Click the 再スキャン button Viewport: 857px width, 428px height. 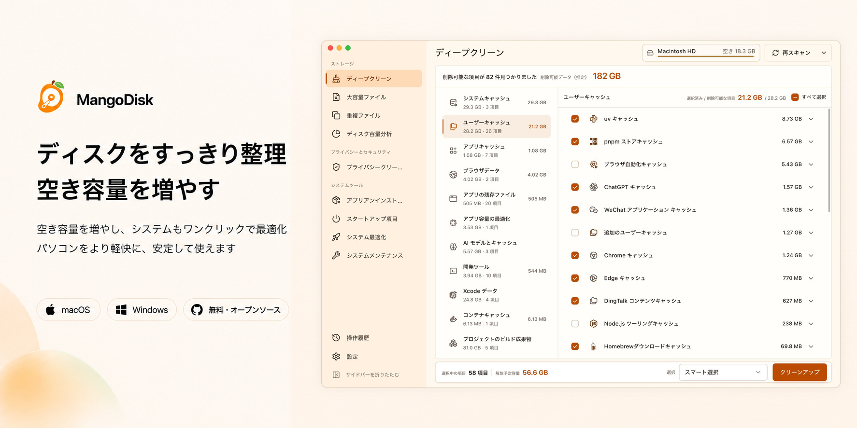point(791,53)
